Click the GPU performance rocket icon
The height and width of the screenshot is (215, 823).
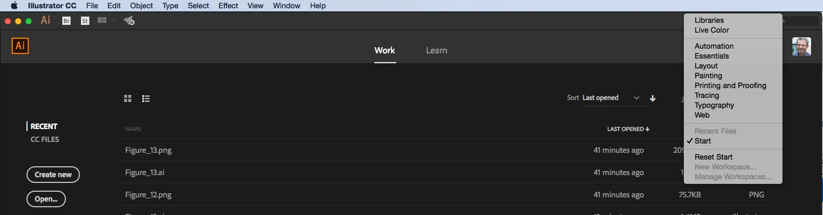point(129,21)
